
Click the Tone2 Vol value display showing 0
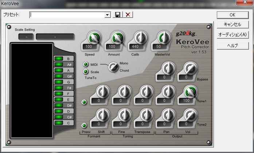pyautogui.click(x=186, y=124)
